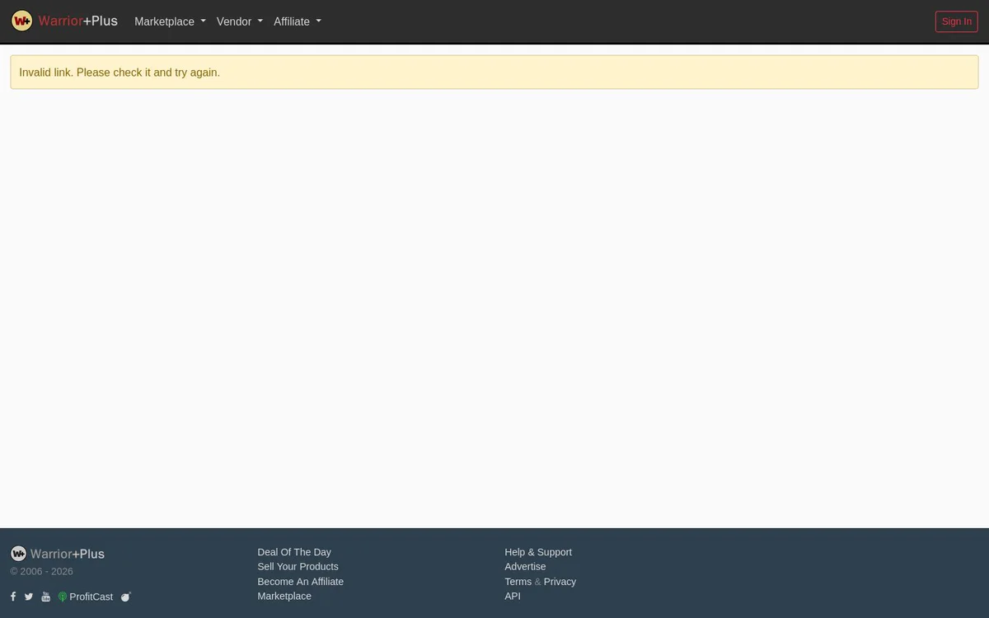This screenshot has width=989, height=618.
Task: Click the 'Invalid link' alert message
Action: (x=494, y=73)
